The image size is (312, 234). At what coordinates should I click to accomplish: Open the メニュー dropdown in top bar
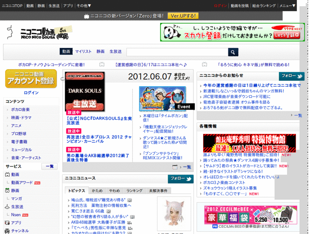(287, 6)
